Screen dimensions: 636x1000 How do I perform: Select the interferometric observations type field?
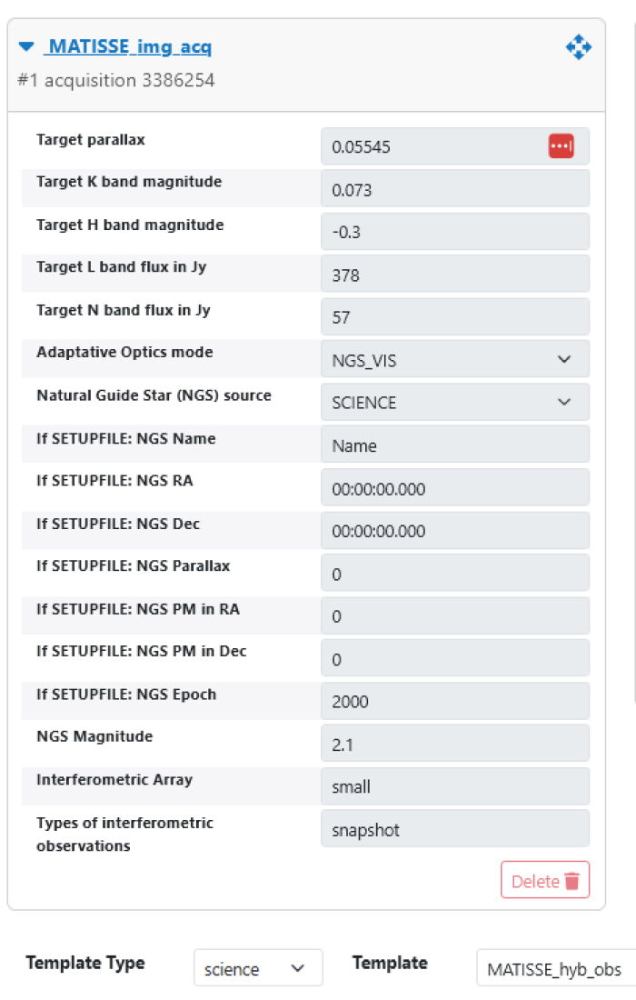pos(454,829)
